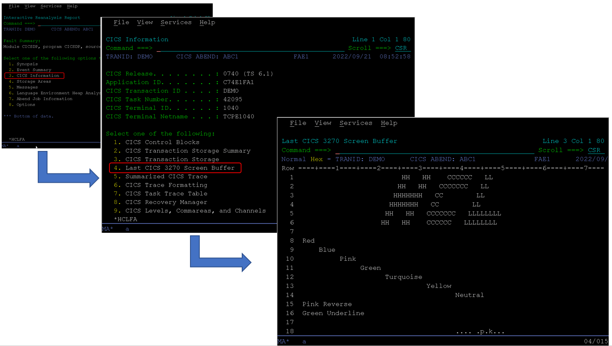
Task: Click Command input field in Screen Buffer window
Action: pos(435,151)
